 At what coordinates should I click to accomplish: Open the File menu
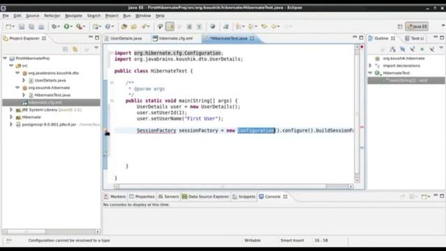pyautogui.click(x=6, y=15)
